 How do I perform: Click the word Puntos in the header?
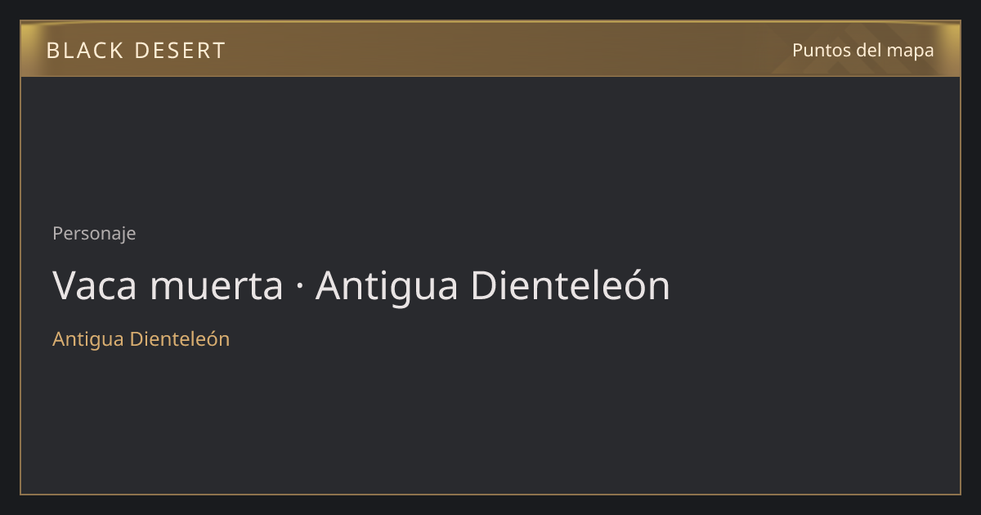coord(821,50)
